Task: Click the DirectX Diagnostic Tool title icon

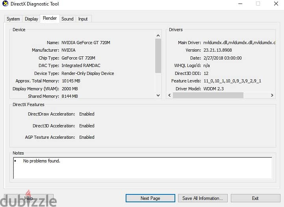Action: click(x=5, y=4)
